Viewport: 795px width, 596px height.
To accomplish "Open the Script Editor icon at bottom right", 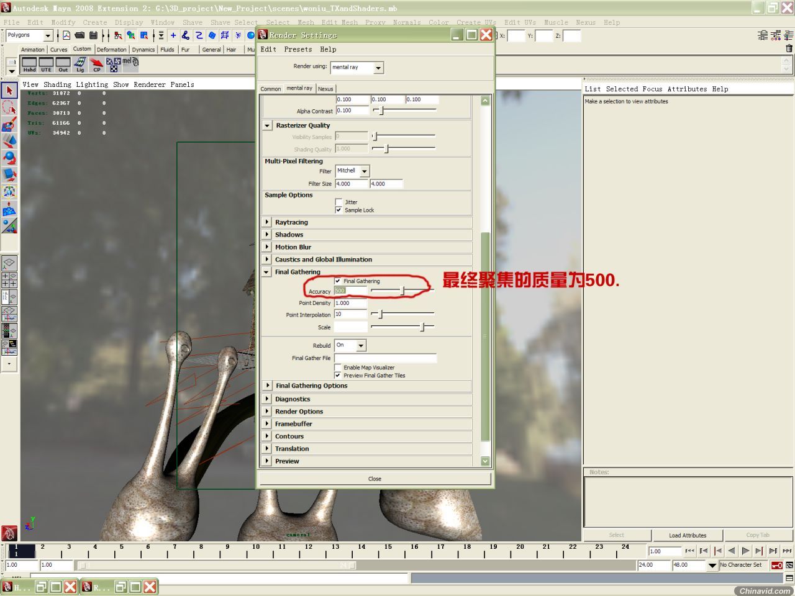I will pos(789,578).
